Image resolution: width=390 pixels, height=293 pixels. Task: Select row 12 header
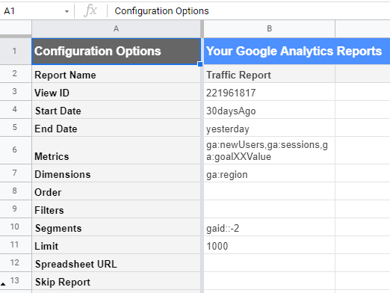point(16,263)
